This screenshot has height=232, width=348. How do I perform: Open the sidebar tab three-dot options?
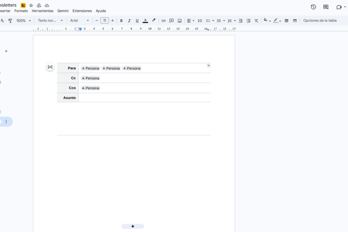[6, 122]
